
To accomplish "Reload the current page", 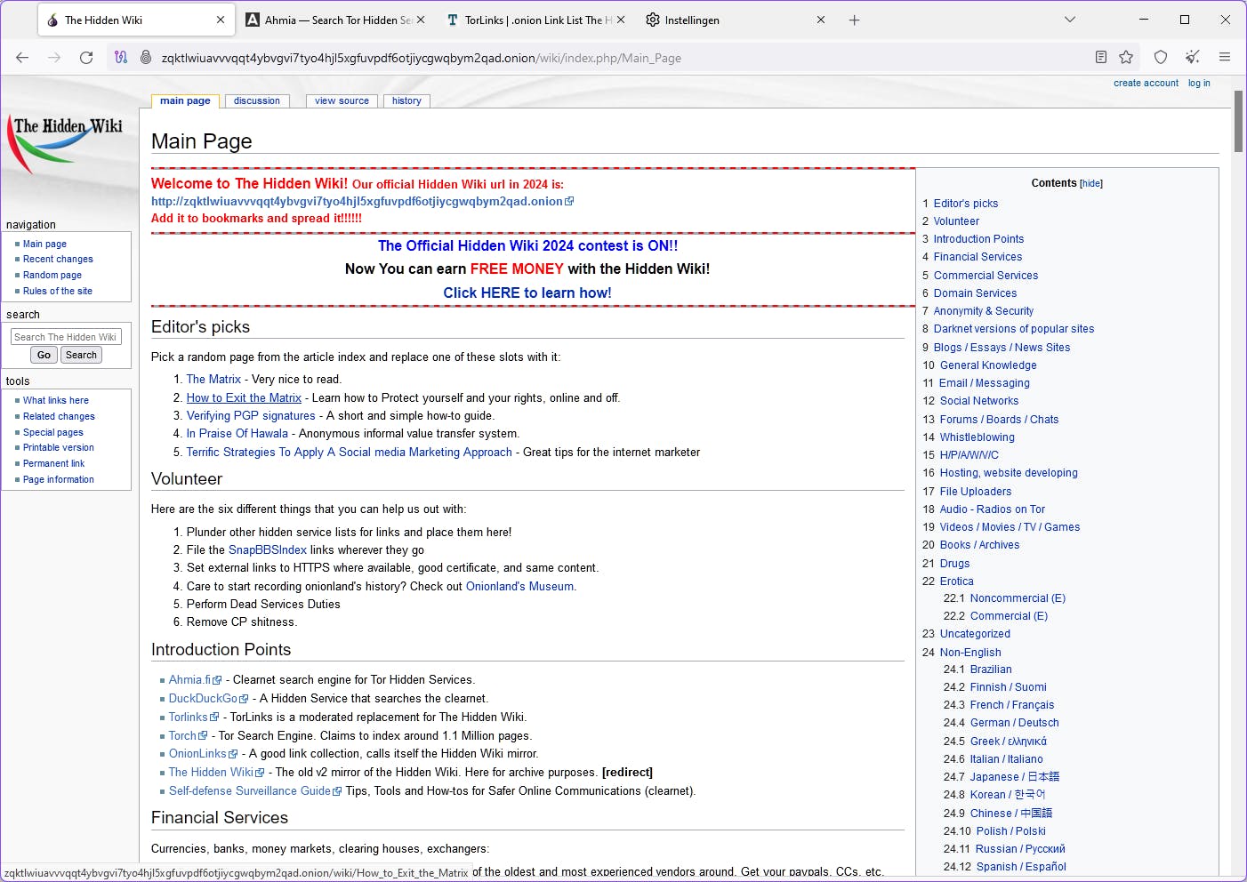I will [86, 58].
